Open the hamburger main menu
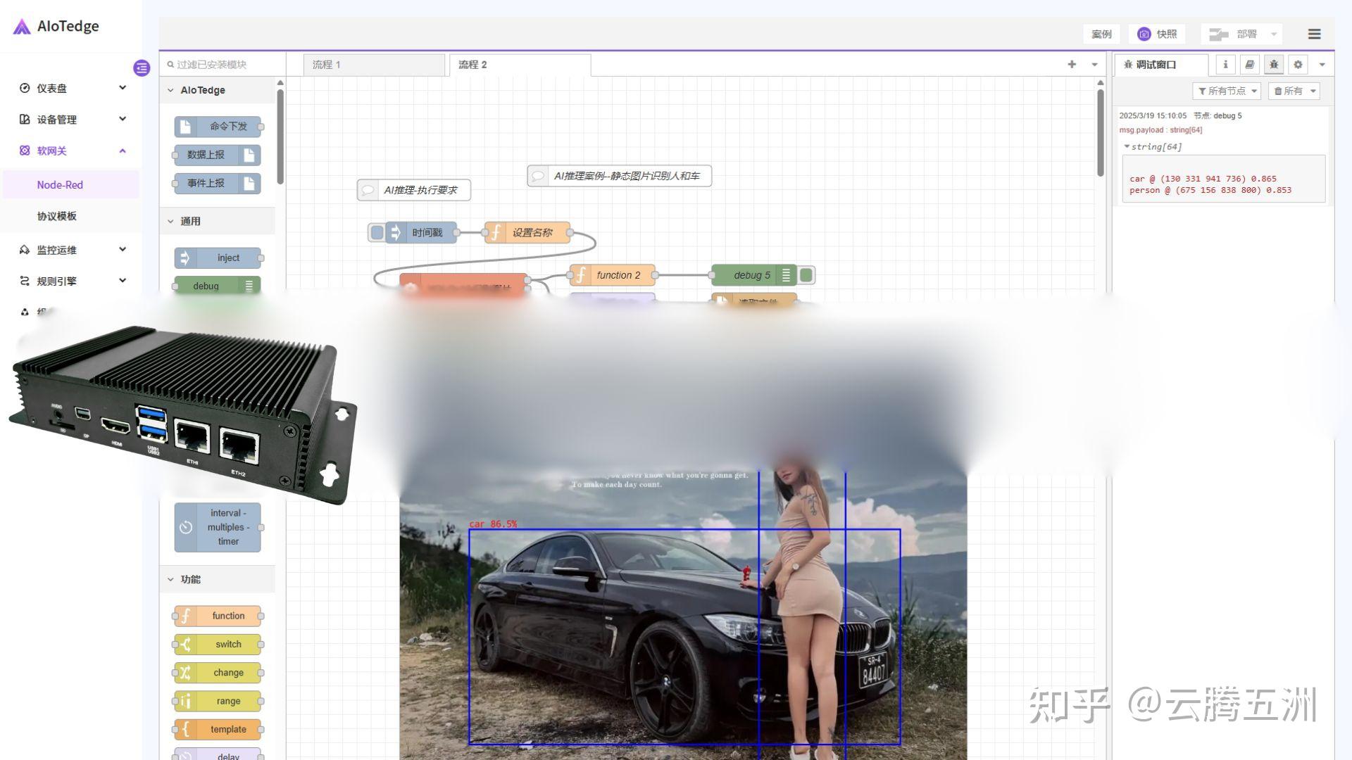The width and height of the screenshot is (1352, 760). pos(1314,34)
